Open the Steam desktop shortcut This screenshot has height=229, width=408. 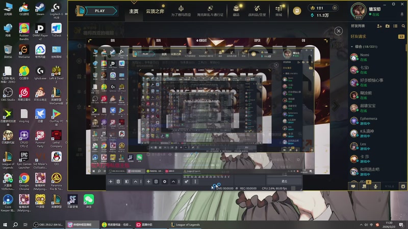40,9
